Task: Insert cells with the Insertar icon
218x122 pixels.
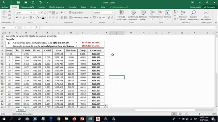Action: click(152, 15)
